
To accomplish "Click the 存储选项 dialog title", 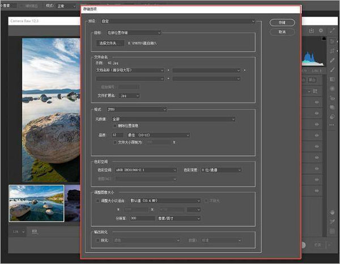I will (90, 9).
